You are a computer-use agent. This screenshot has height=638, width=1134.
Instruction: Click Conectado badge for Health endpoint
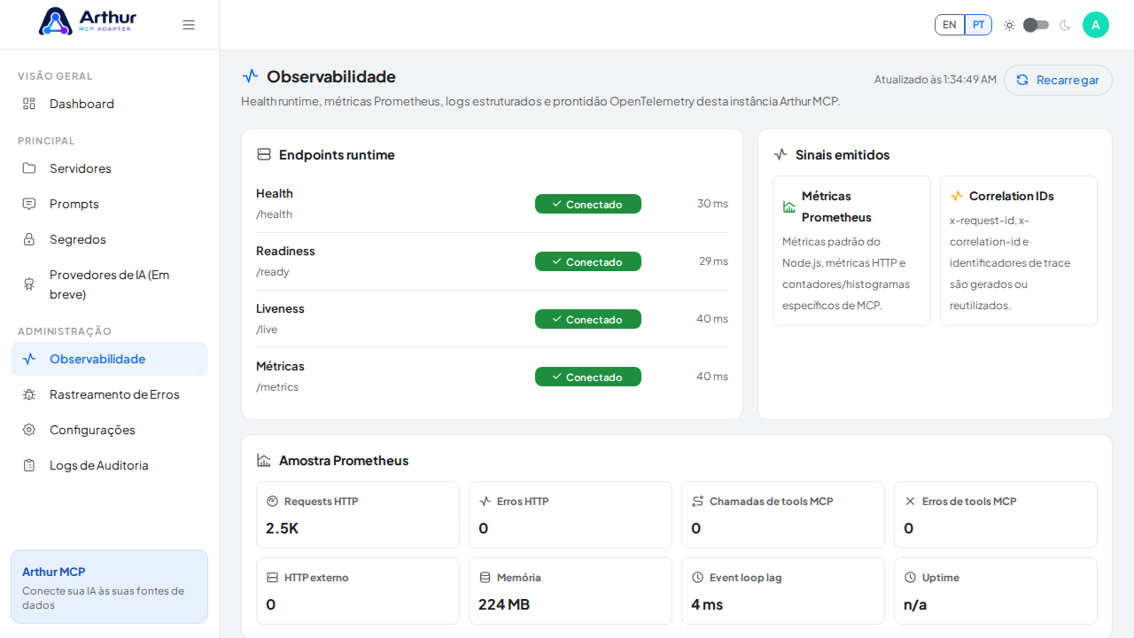[x=588, y=204]
